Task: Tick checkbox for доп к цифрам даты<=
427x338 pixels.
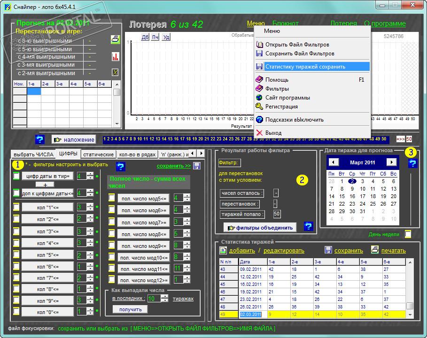Action: click(x=16, y=193)
